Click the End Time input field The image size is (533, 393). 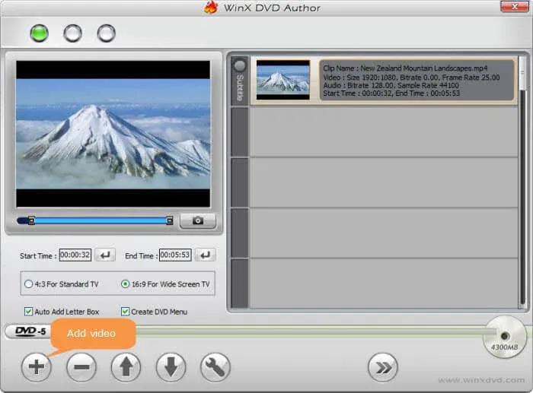point(175,255)
